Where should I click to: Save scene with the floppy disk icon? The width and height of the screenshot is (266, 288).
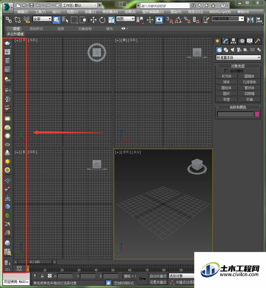click(x=32, y=6)
